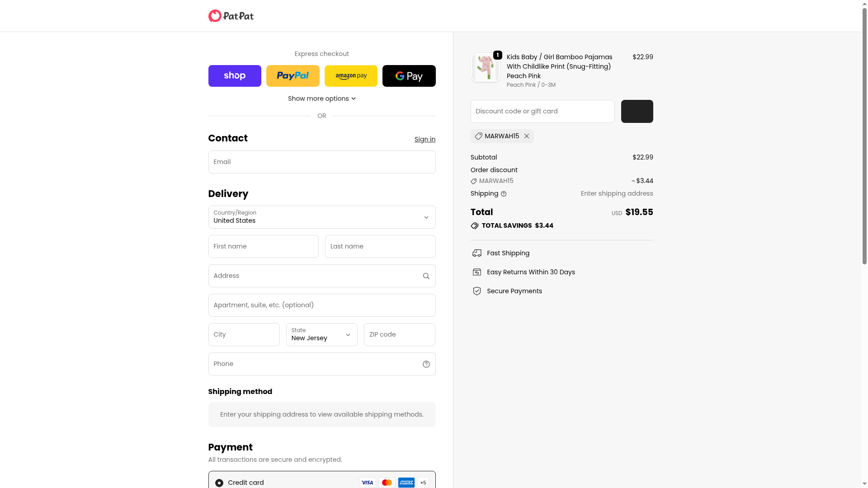The image size is (868, 488).
Task: Click the pajamas product thumbnail
Action: (485, 67)
